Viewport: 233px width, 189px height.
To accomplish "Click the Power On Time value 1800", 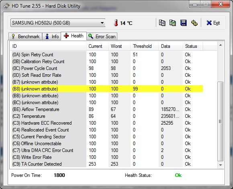I will (59, 175).
